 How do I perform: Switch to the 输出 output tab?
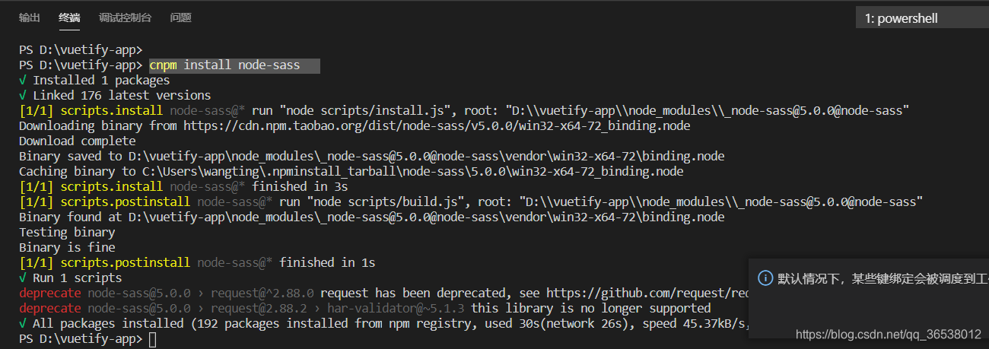[30, 17]
